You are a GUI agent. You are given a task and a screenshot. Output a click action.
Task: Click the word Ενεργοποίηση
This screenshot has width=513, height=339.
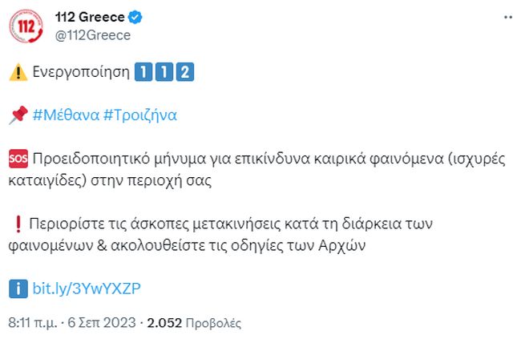[81, 71]
